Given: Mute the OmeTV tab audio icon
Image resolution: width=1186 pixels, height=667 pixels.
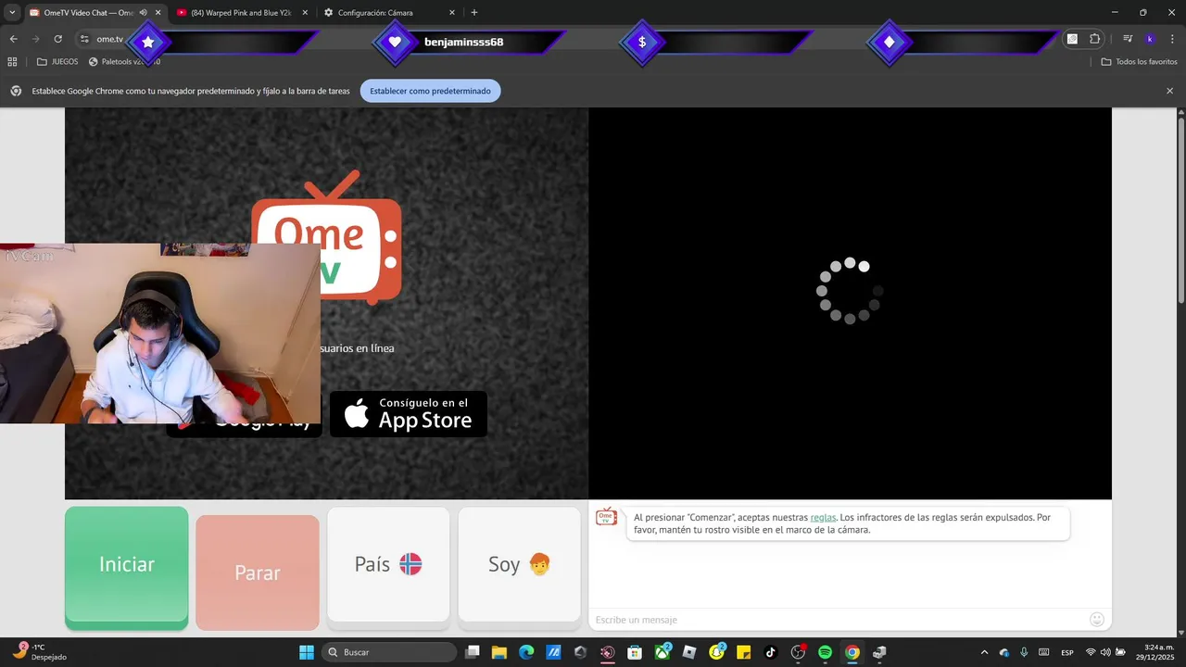Looking at the screenshot, I should (x=143, y=13).
